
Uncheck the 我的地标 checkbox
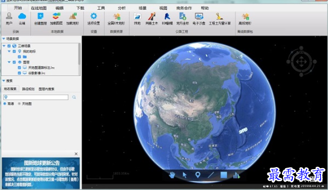[x=14, y=51]
